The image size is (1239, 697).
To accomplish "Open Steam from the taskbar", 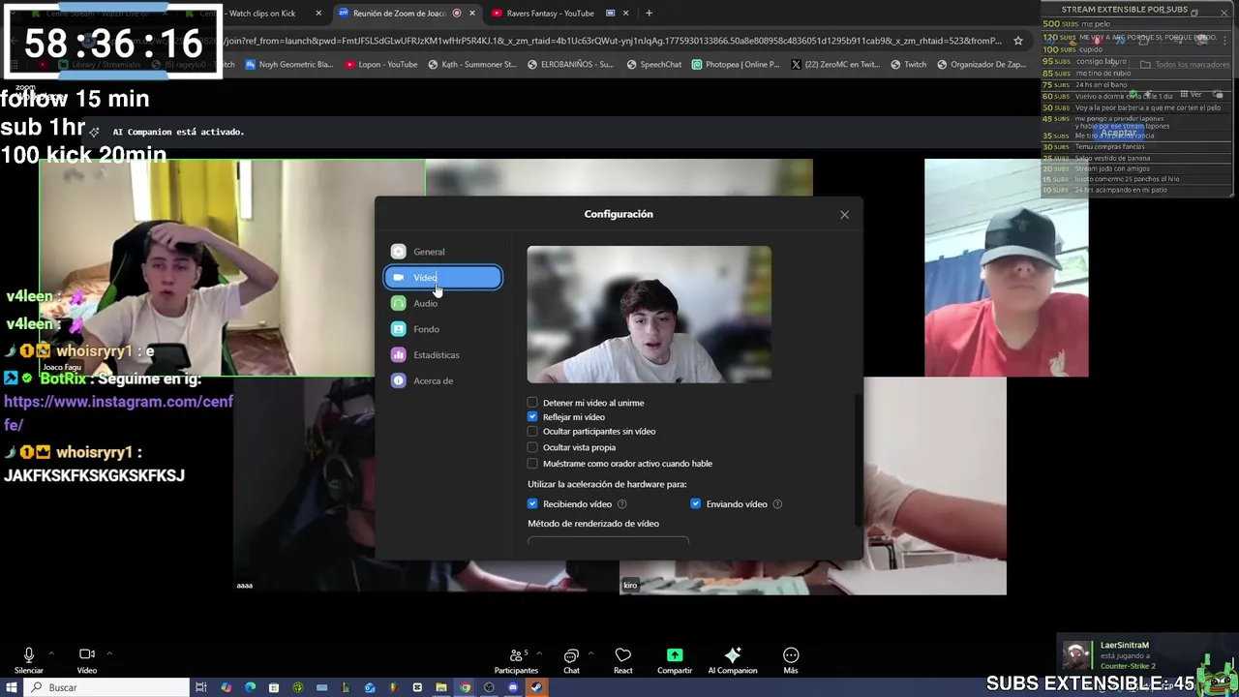I will point(536,687).
